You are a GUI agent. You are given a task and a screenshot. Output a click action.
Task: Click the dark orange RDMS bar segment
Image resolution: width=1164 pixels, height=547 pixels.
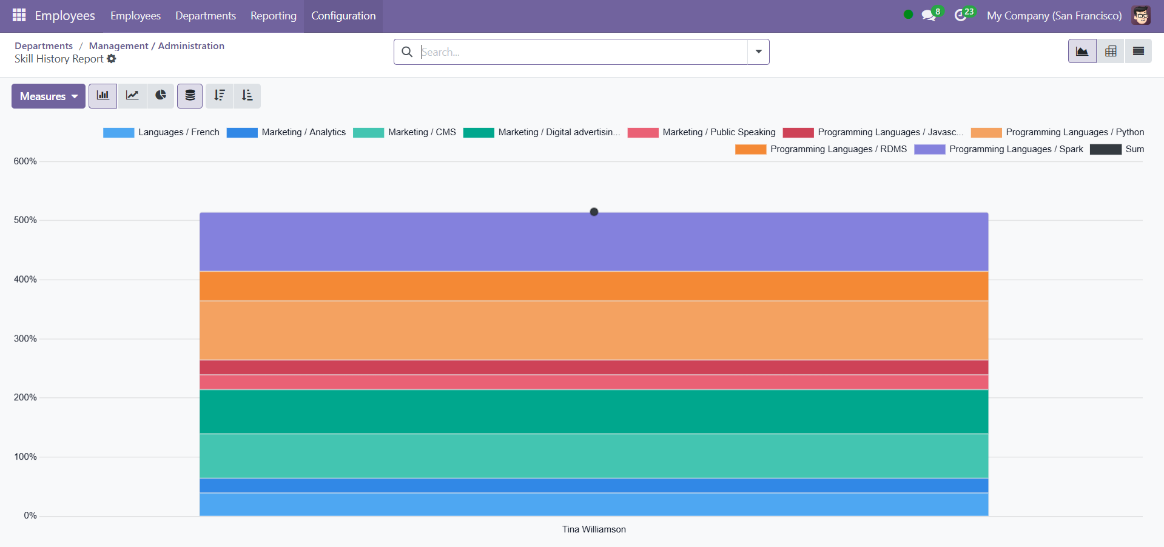tap(594, 286)
